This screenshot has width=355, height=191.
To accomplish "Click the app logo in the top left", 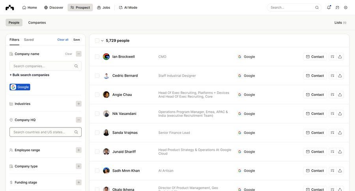I will click(x=10, y=8).
